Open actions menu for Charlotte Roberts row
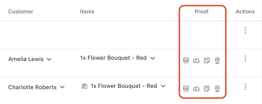Image resolution: width=262 pixels, height=104 pixels. [245, 87]
